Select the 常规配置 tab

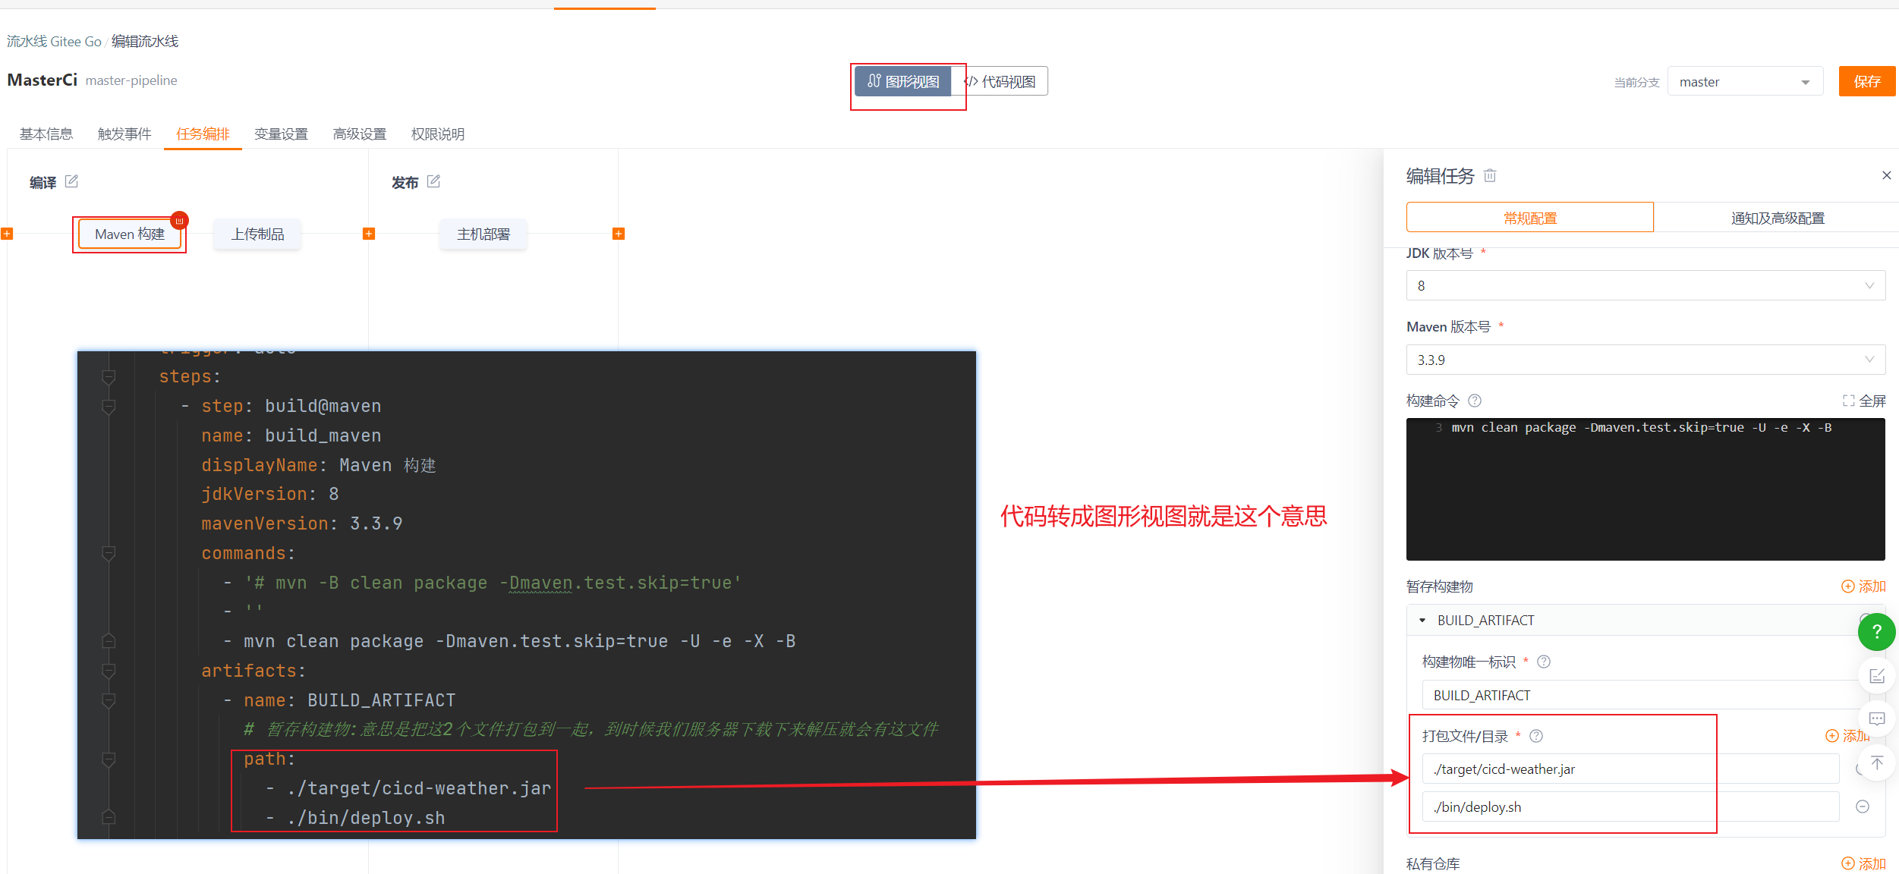[1530, 218]
